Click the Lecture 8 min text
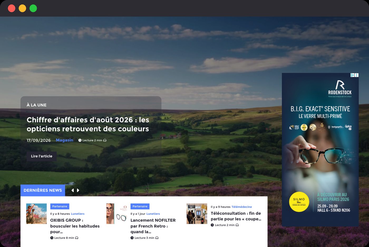Image resolution: width=369 pixels, height=247 pixels. (64, 238)
